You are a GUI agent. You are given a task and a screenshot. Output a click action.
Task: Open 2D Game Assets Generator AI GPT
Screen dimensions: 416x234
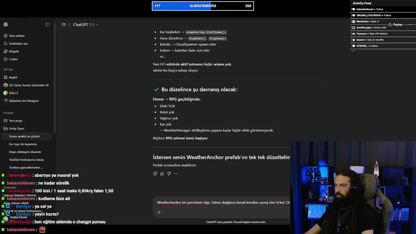click(29, 85)
